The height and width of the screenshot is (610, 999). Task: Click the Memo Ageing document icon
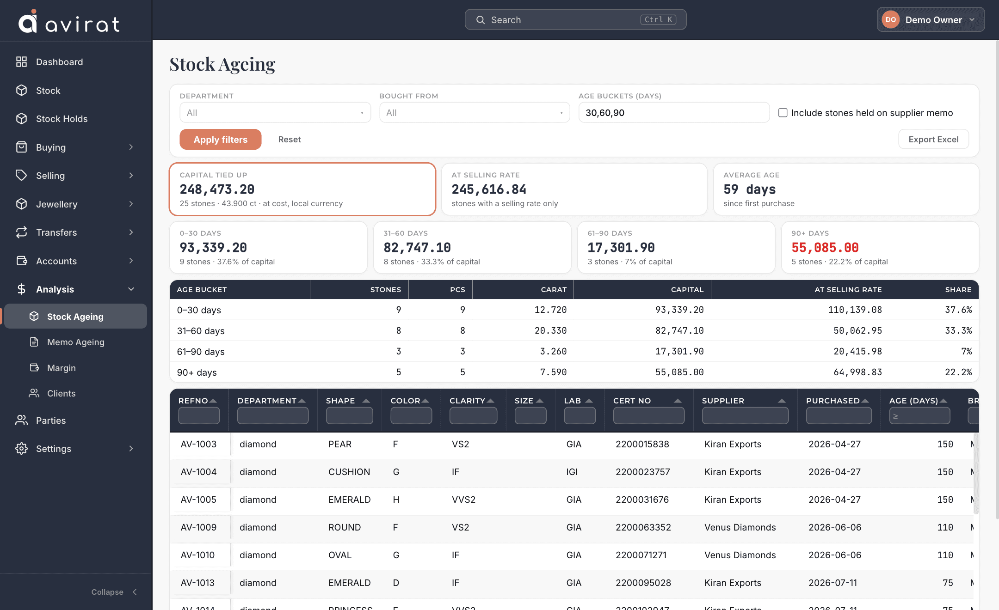pos(34,342)
